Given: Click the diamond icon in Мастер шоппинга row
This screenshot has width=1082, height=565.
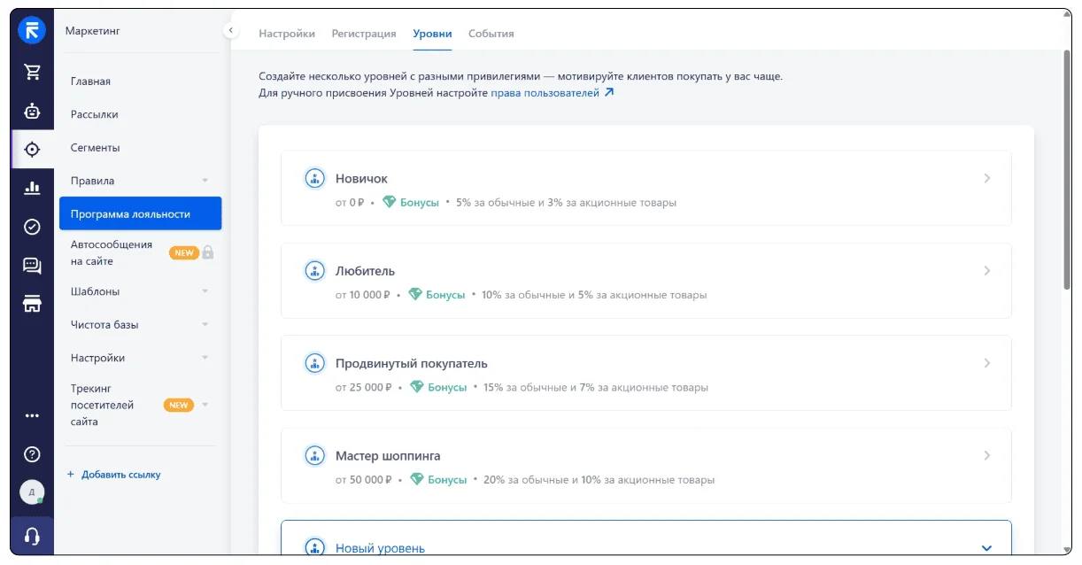Looking at the screenshot, I should point(417,480).
